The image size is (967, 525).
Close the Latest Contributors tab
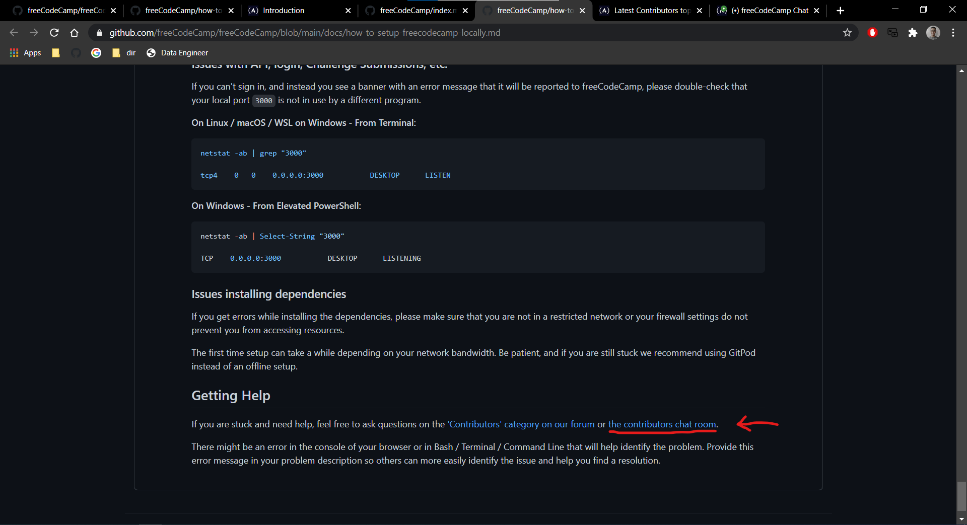pyautogui.click(x=699, y=11)
